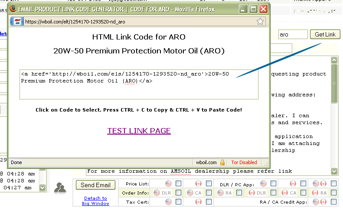
Task: Check the Order Info US CA checkbox
Action: 209,192
